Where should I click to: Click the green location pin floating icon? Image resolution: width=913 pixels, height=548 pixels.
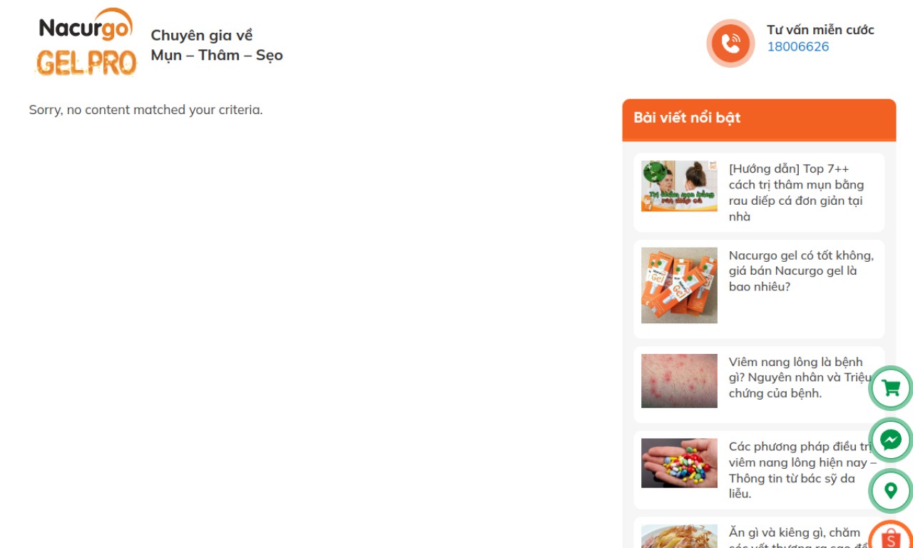890,491
